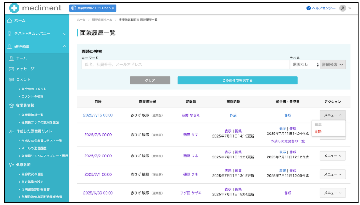Collapse the 磯野商事 section chevron
Viewport: 360px width, 205px height.
point(64,47)
